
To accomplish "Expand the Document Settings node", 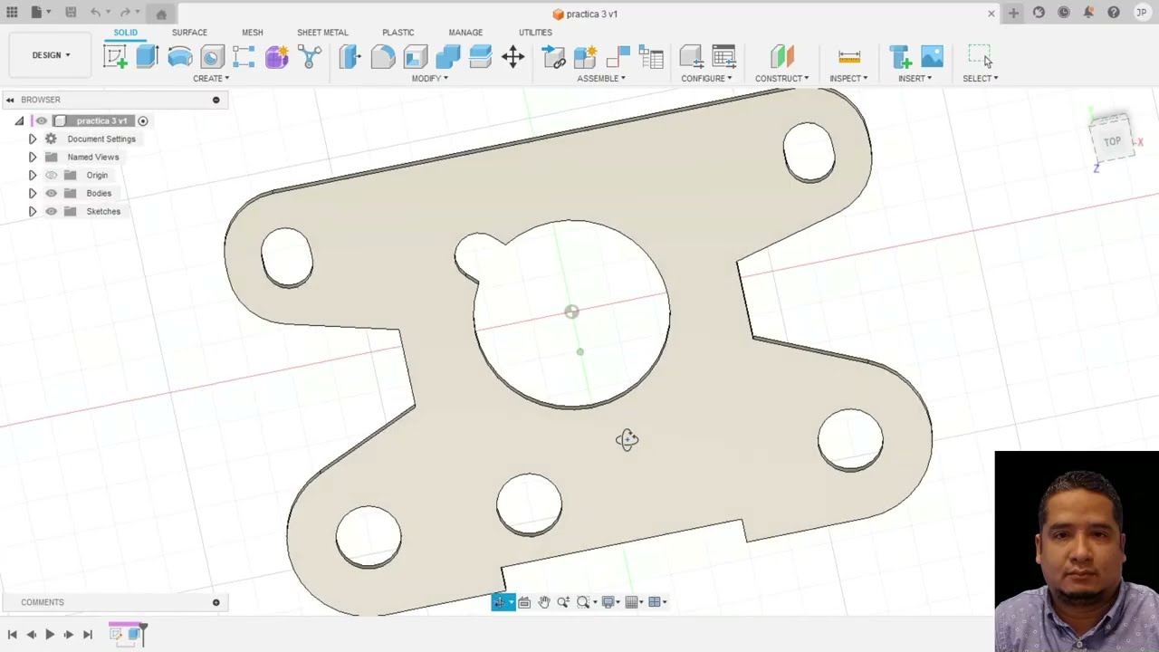I will [33, 139].
